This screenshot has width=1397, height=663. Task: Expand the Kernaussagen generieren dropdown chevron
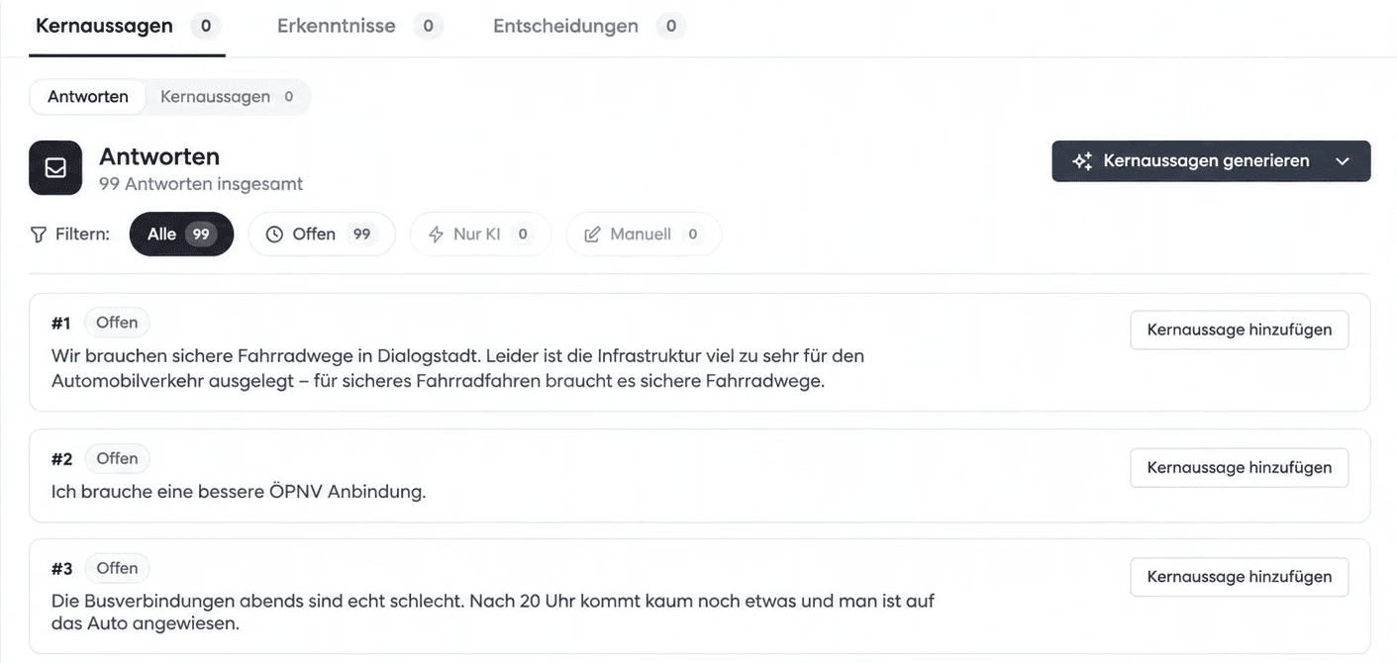coord(1343,161)
